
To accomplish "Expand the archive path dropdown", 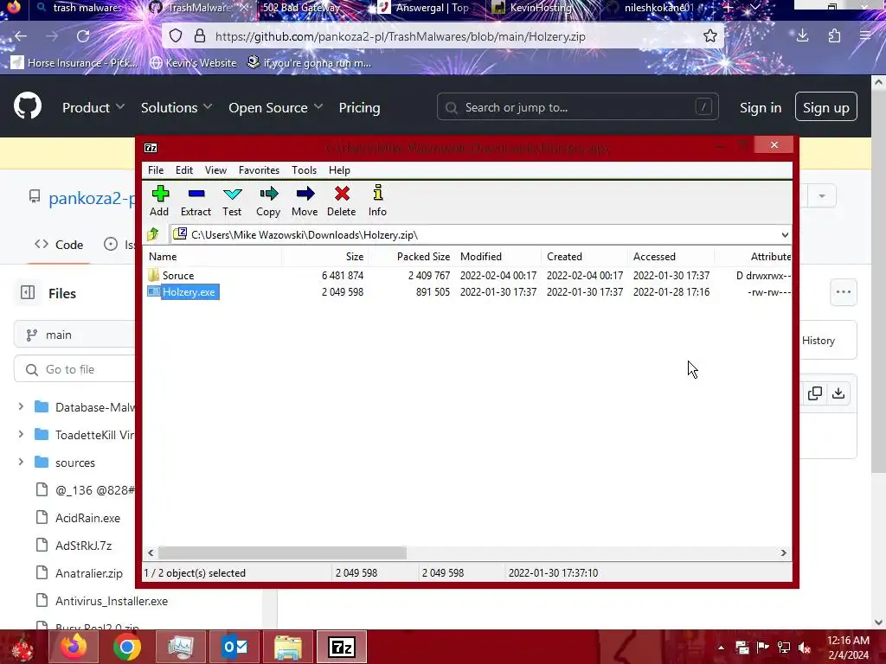I will [x=785, y=235].
